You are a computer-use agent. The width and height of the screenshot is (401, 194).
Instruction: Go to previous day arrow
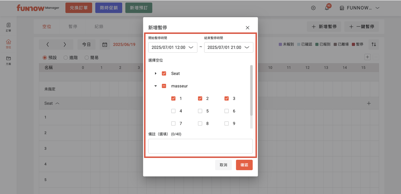pyautogui.click(x=48, y=45)
